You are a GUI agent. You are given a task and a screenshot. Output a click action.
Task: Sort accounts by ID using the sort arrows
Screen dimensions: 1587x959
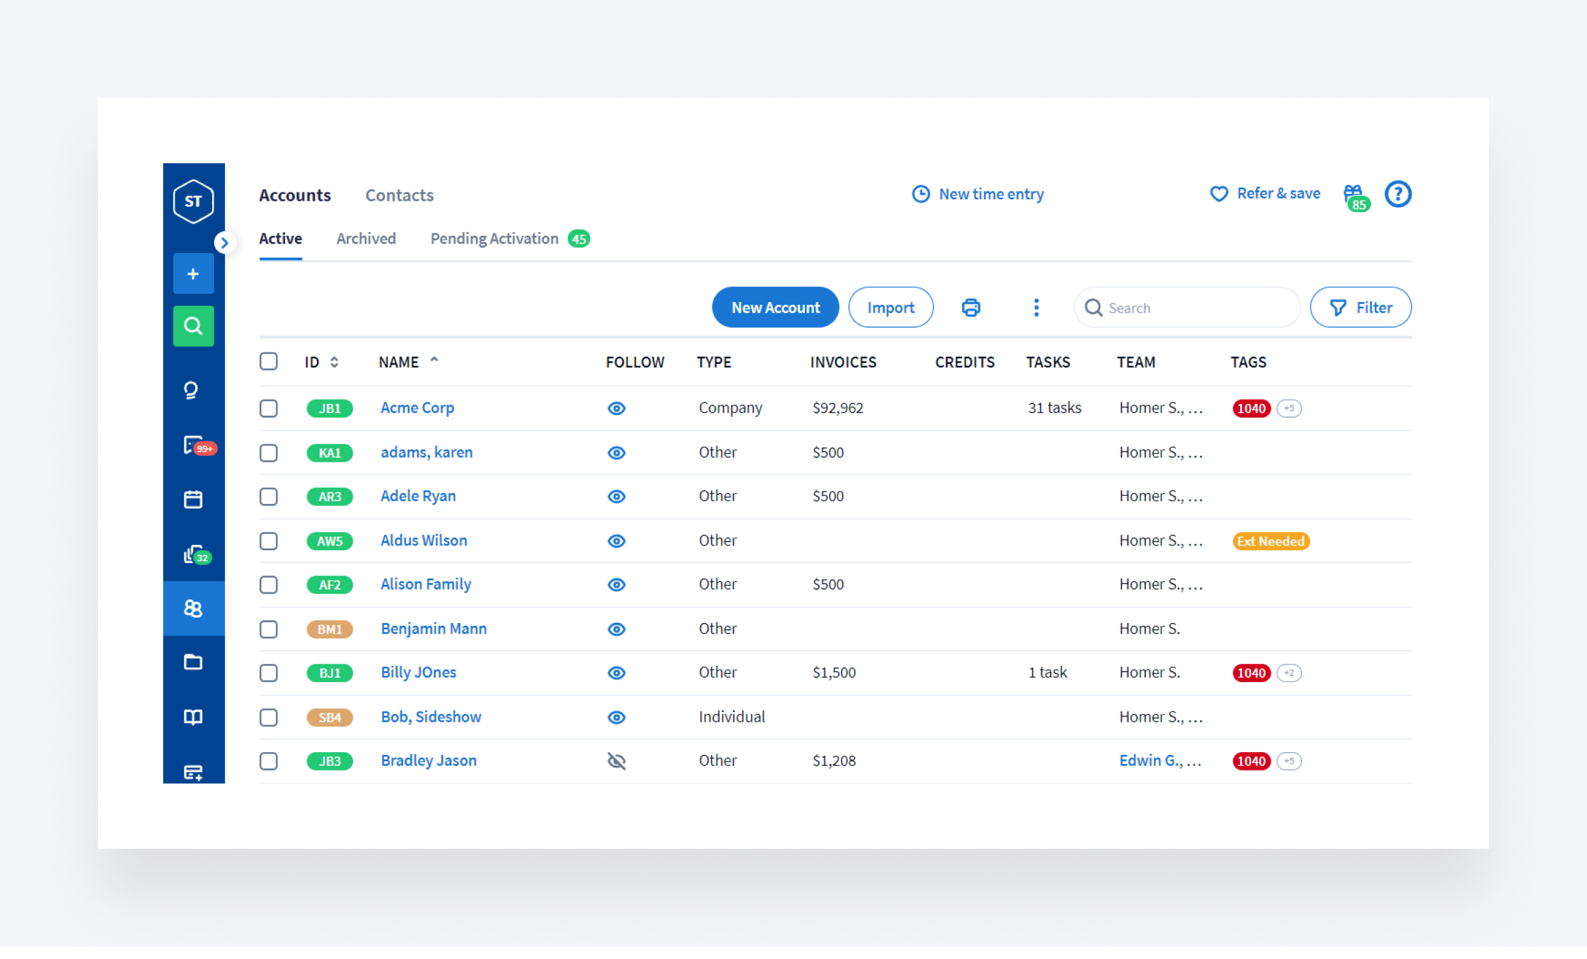tap(334, 362)
